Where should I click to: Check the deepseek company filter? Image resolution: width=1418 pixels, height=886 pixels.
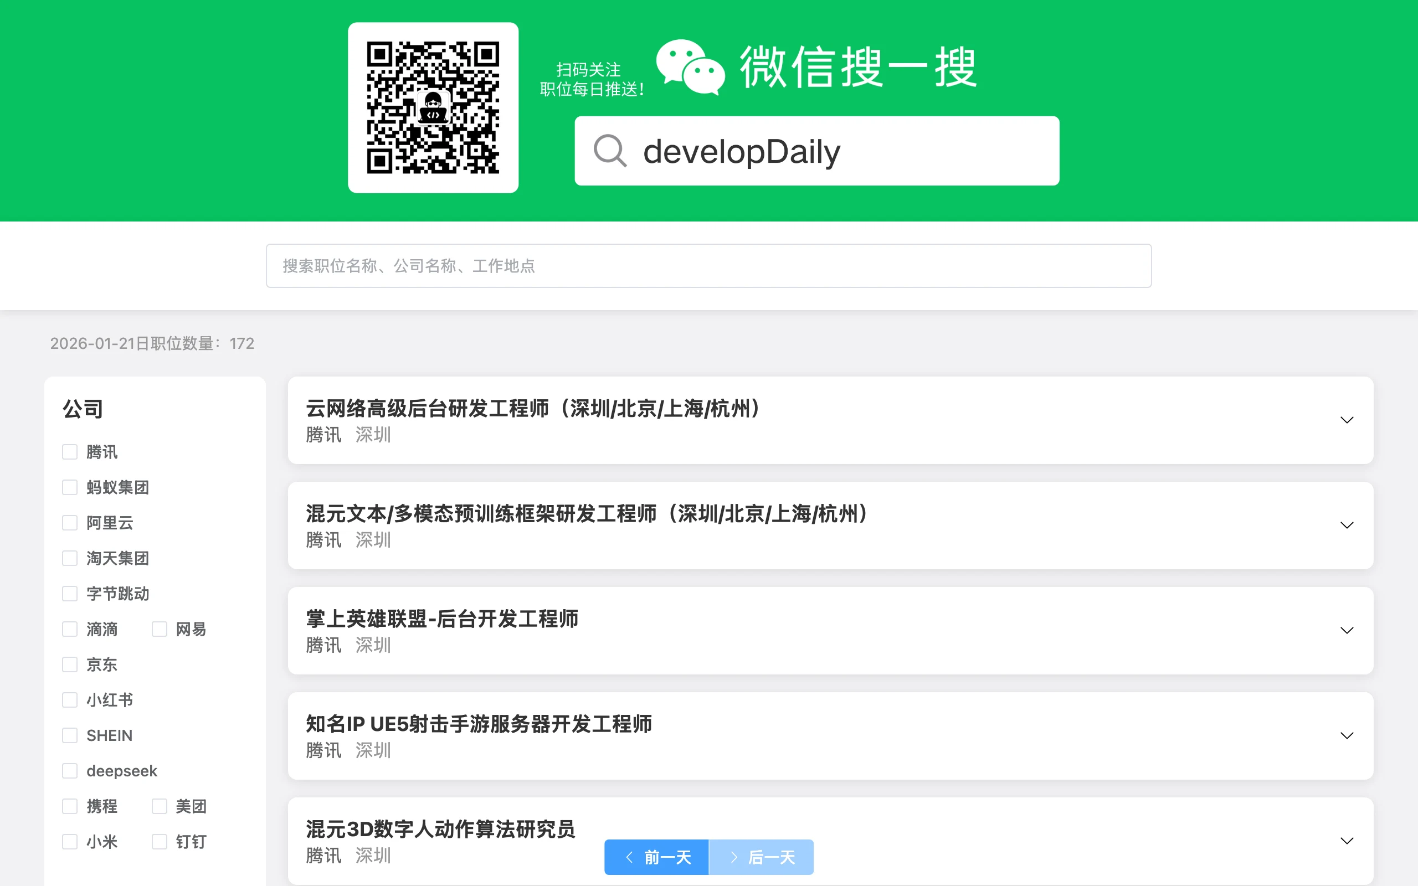click(x=70, y=771)
